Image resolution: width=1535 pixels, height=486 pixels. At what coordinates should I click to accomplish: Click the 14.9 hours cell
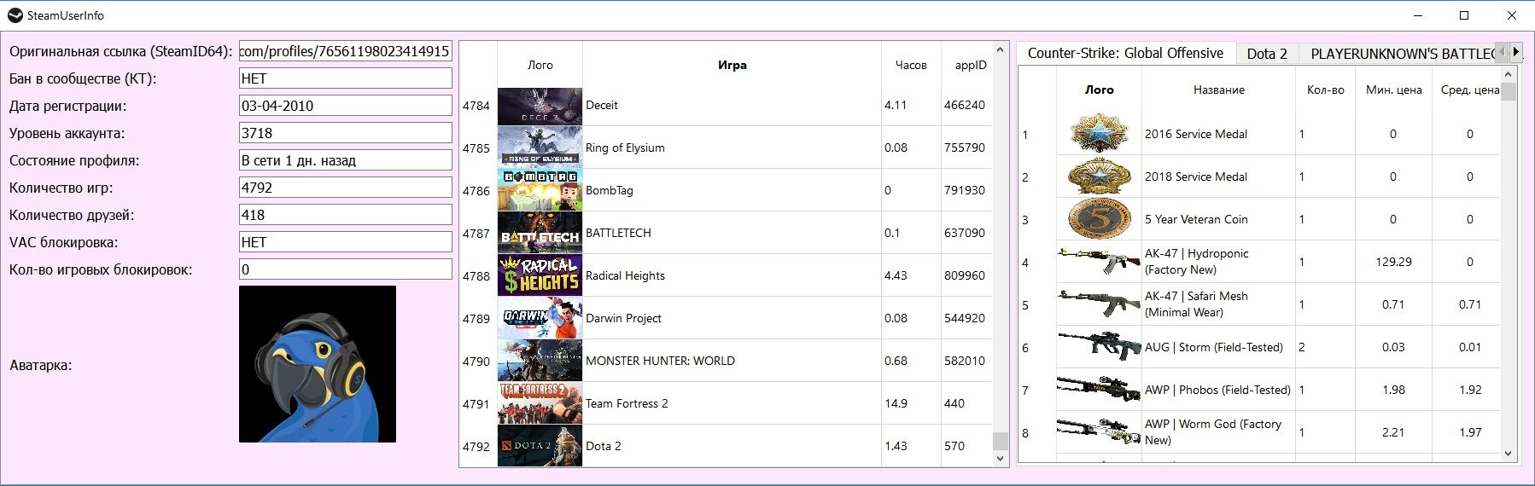point(911,403)
